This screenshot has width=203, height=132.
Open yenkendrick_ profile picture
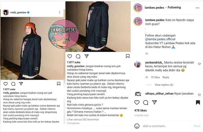138,64
